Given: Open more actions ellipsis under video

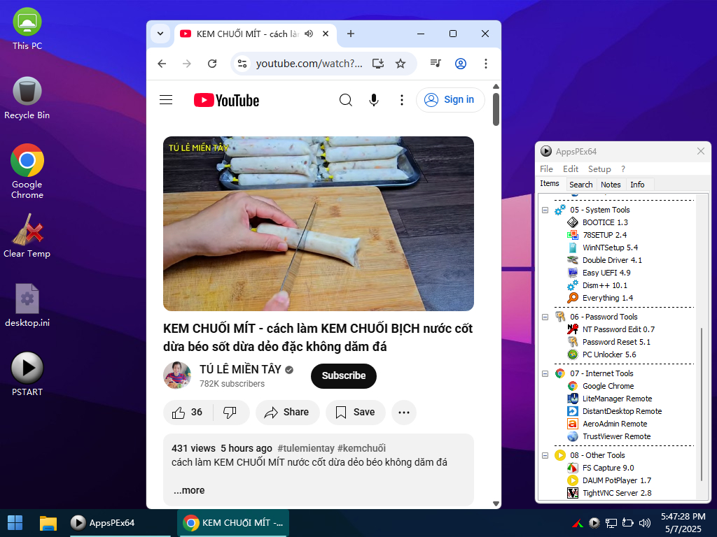Looking at the screenshot, I should click(x=404, y=413).
